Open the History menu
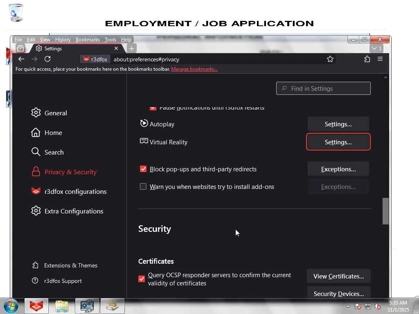This screenshot has width=419, height=314. (x=63, y=40)
